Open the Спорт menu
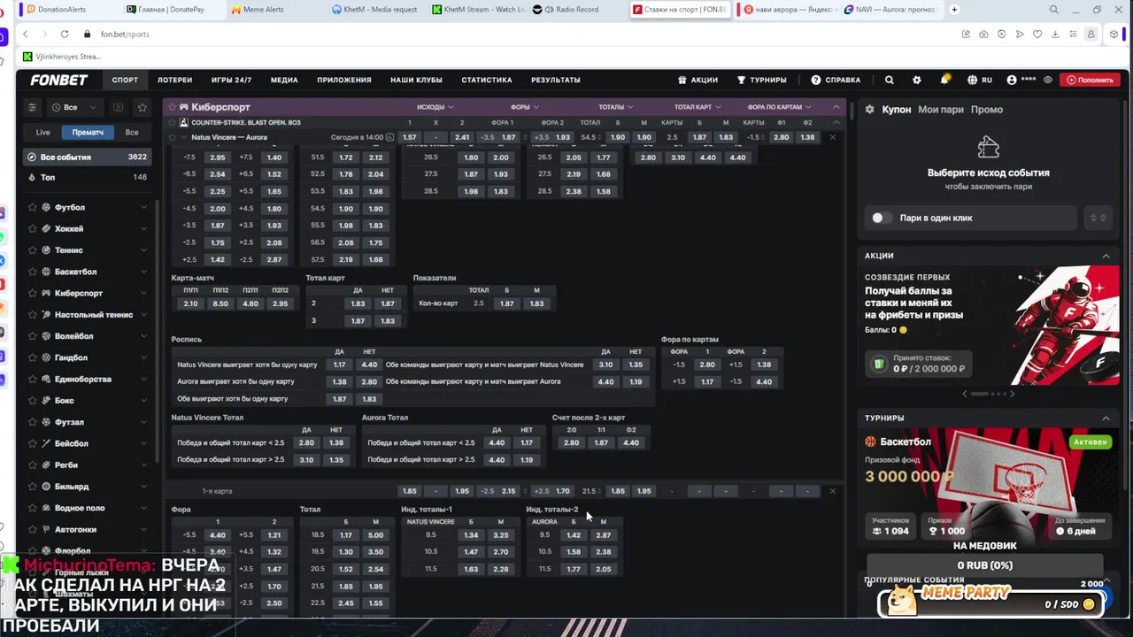The image size is (1133, 637). pos(125,80)
